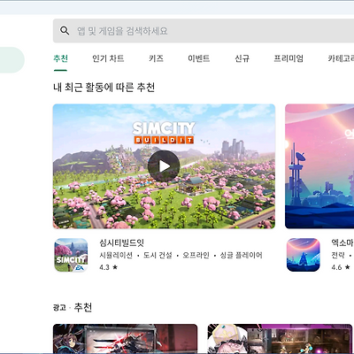The width and height of the screenshot is (354, 354).
Task: Click the 시뮬레이션 genre tag
Action: tap(116, 255)
